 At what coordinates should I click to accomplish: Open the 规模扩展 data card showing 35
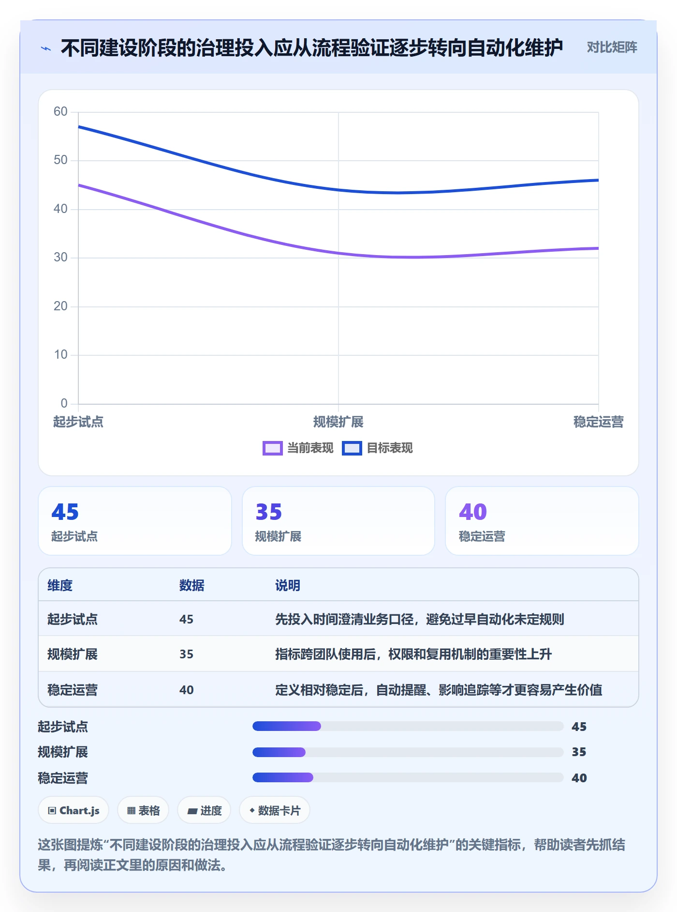[338, 521]
